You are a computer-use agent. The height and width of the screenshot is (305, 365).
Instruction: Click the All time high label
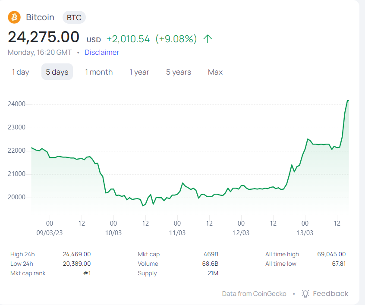point(282,255)
